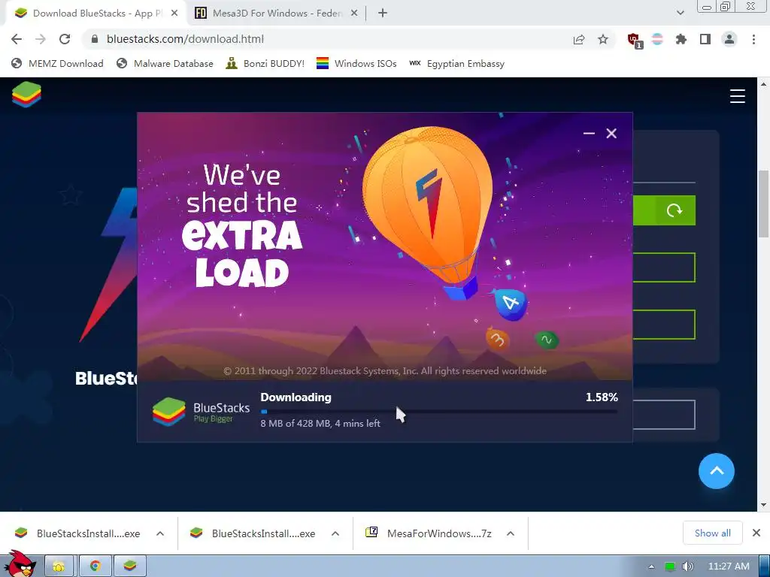Click the 1.58% progress percentage

click(602, 397)
